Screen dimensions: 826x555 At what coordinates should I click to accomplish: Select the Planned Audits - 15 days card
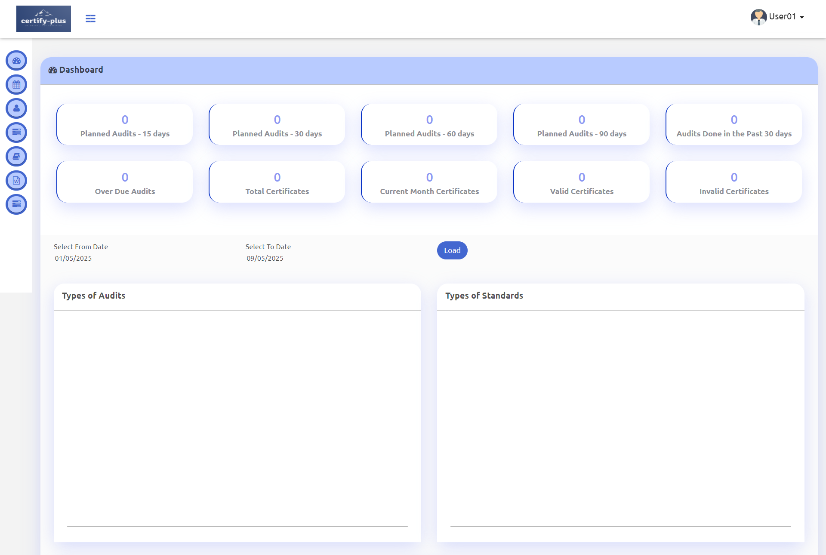pyautogui.click(x=125, y=125)
